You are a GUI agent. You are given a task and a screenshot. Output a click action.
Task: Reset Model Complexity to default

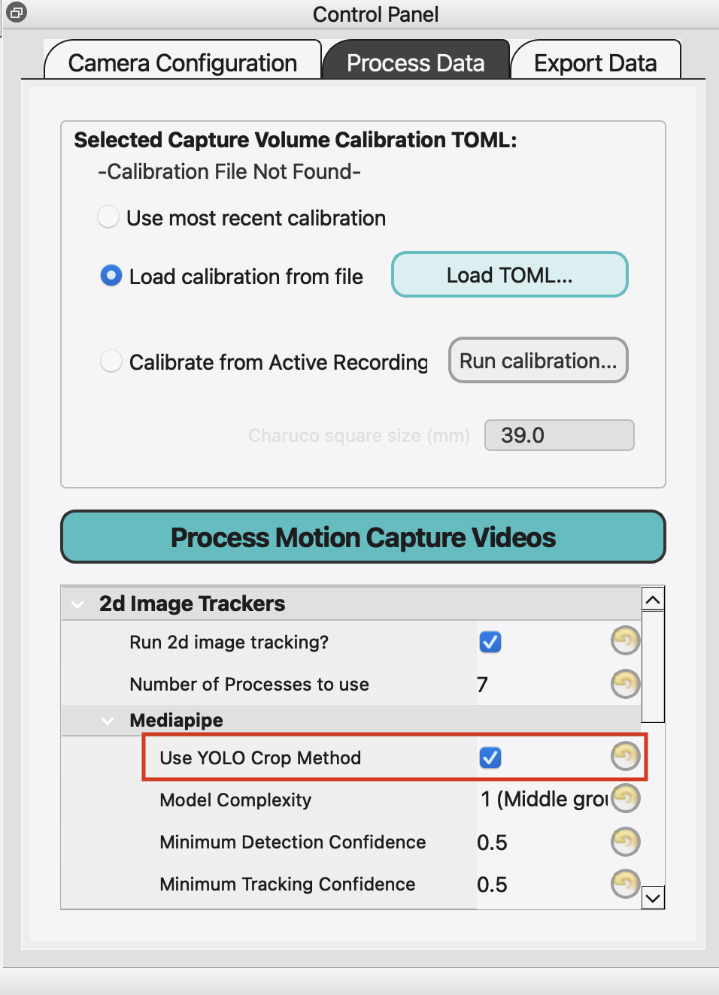pos(626,798)
